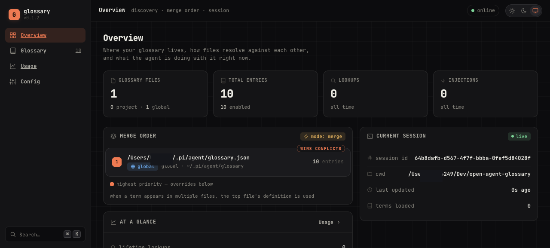Click the Glossary count 10 badge
This screenshot has height=248, width=550.
(x=78, y=51)
